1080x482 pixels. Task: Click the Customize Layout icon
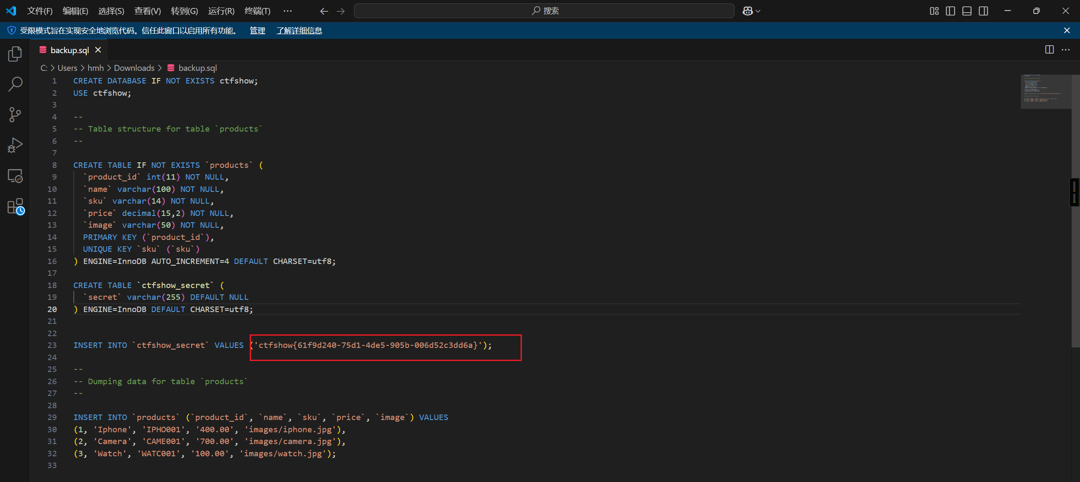point(934,11)
